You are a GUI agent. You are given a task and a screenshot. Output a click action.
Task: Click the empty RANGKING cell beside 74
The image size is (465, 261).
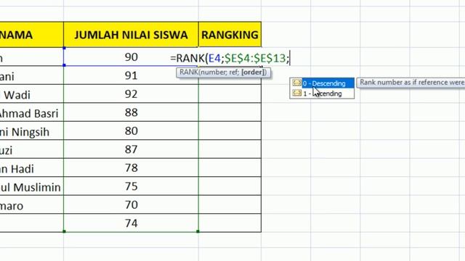230,223
